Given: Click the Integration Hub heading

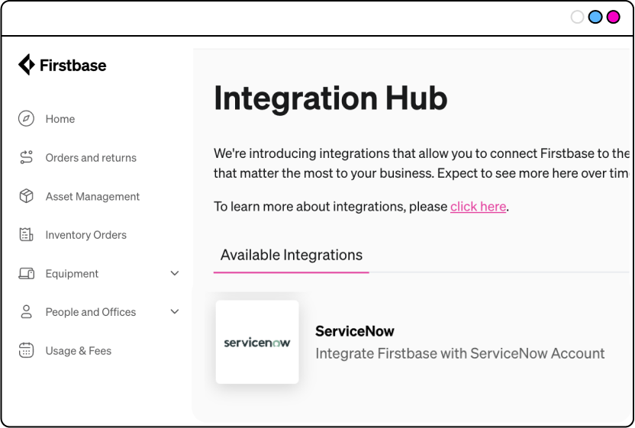Looking at the screenshot, I should coord(330,98).
